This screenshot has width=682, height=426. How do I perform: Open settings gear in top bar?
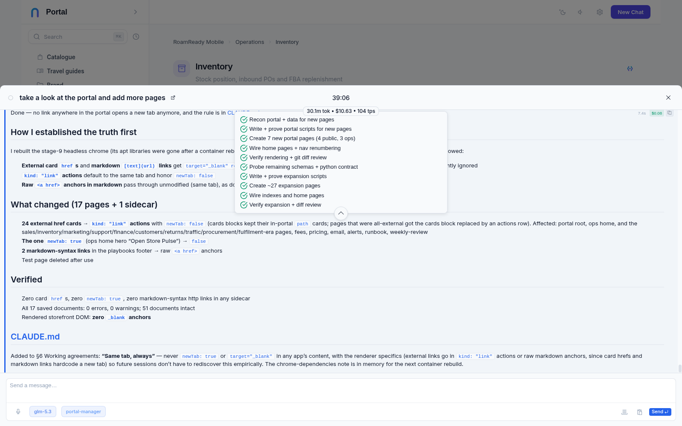[600, 12]
